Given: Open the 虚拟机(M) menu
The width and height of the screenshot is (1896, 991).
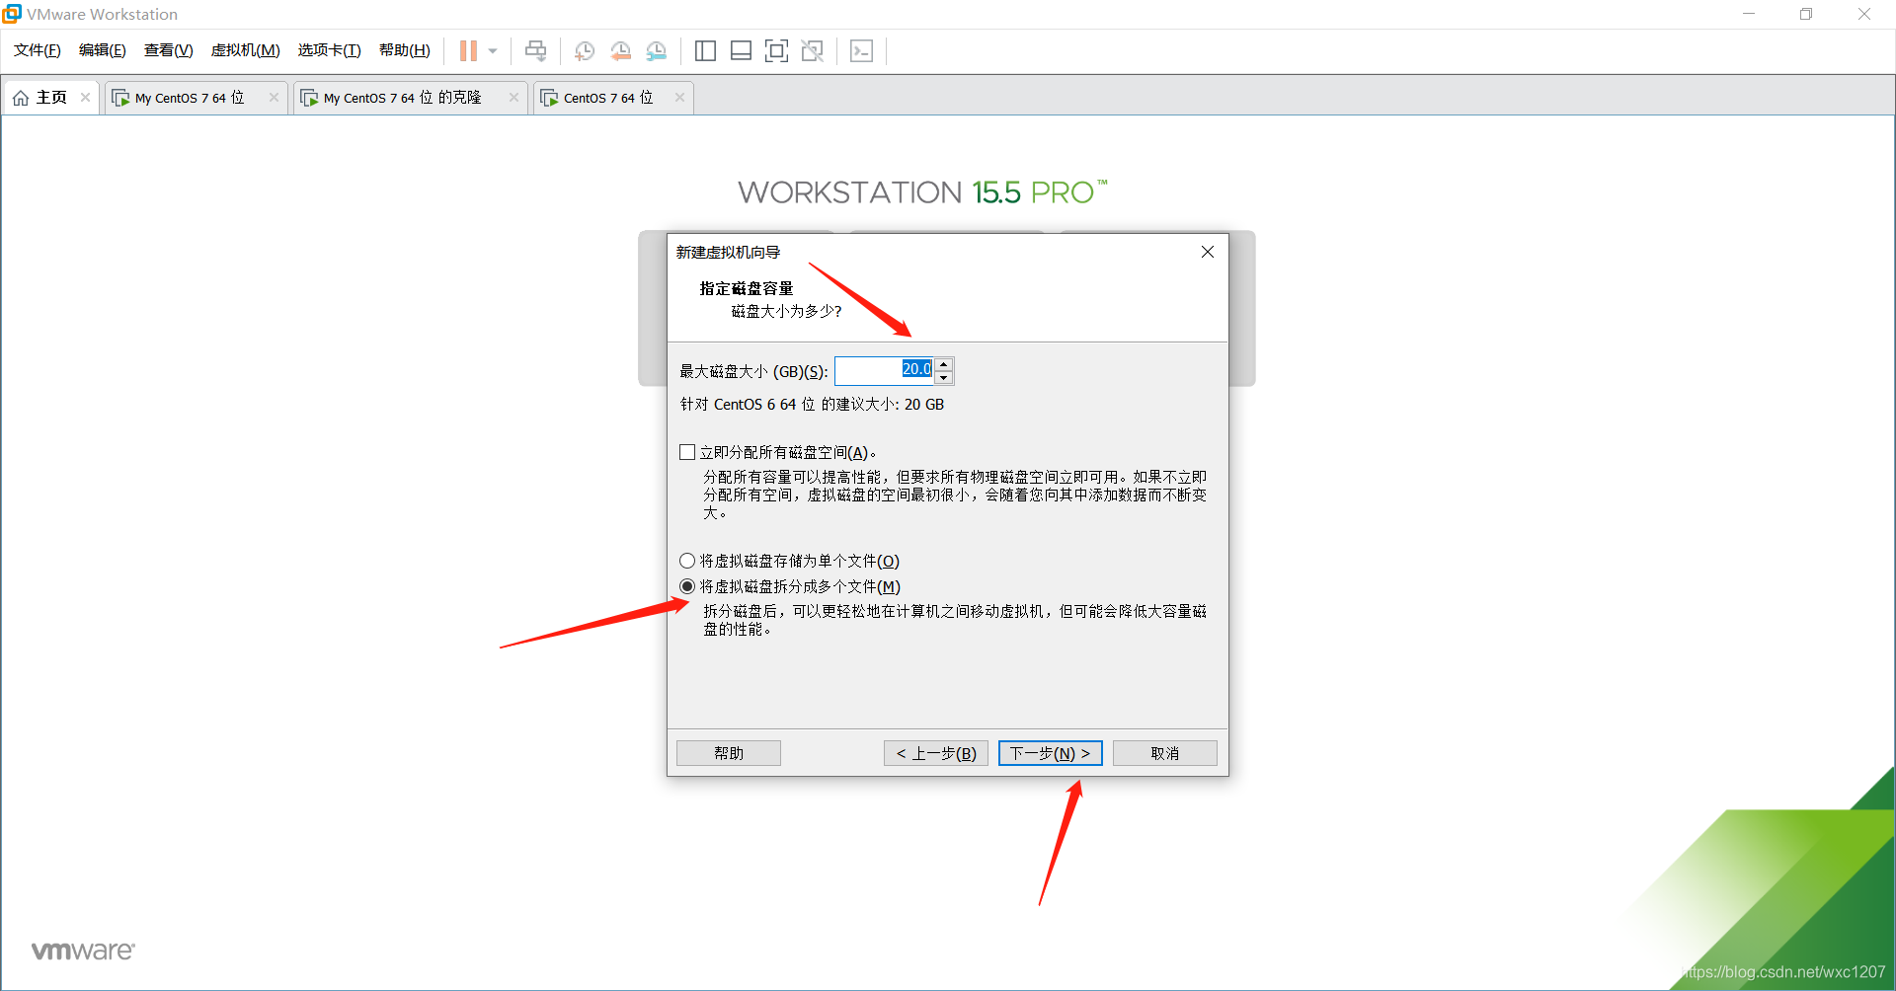Looking at the screenshot, I should tap(246, 50).
